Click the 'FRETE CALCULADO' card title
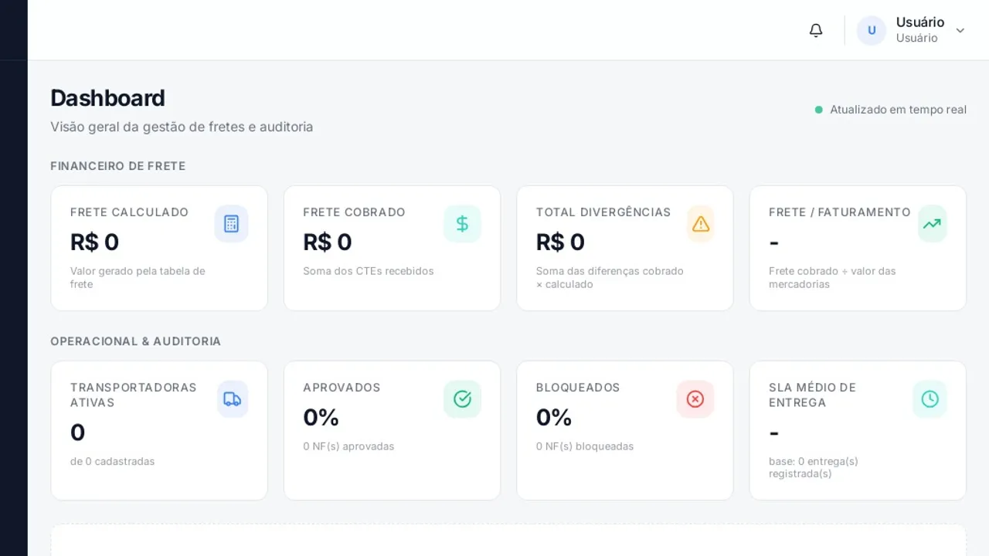This screenshot has height=556, width=989. (129, 212)
